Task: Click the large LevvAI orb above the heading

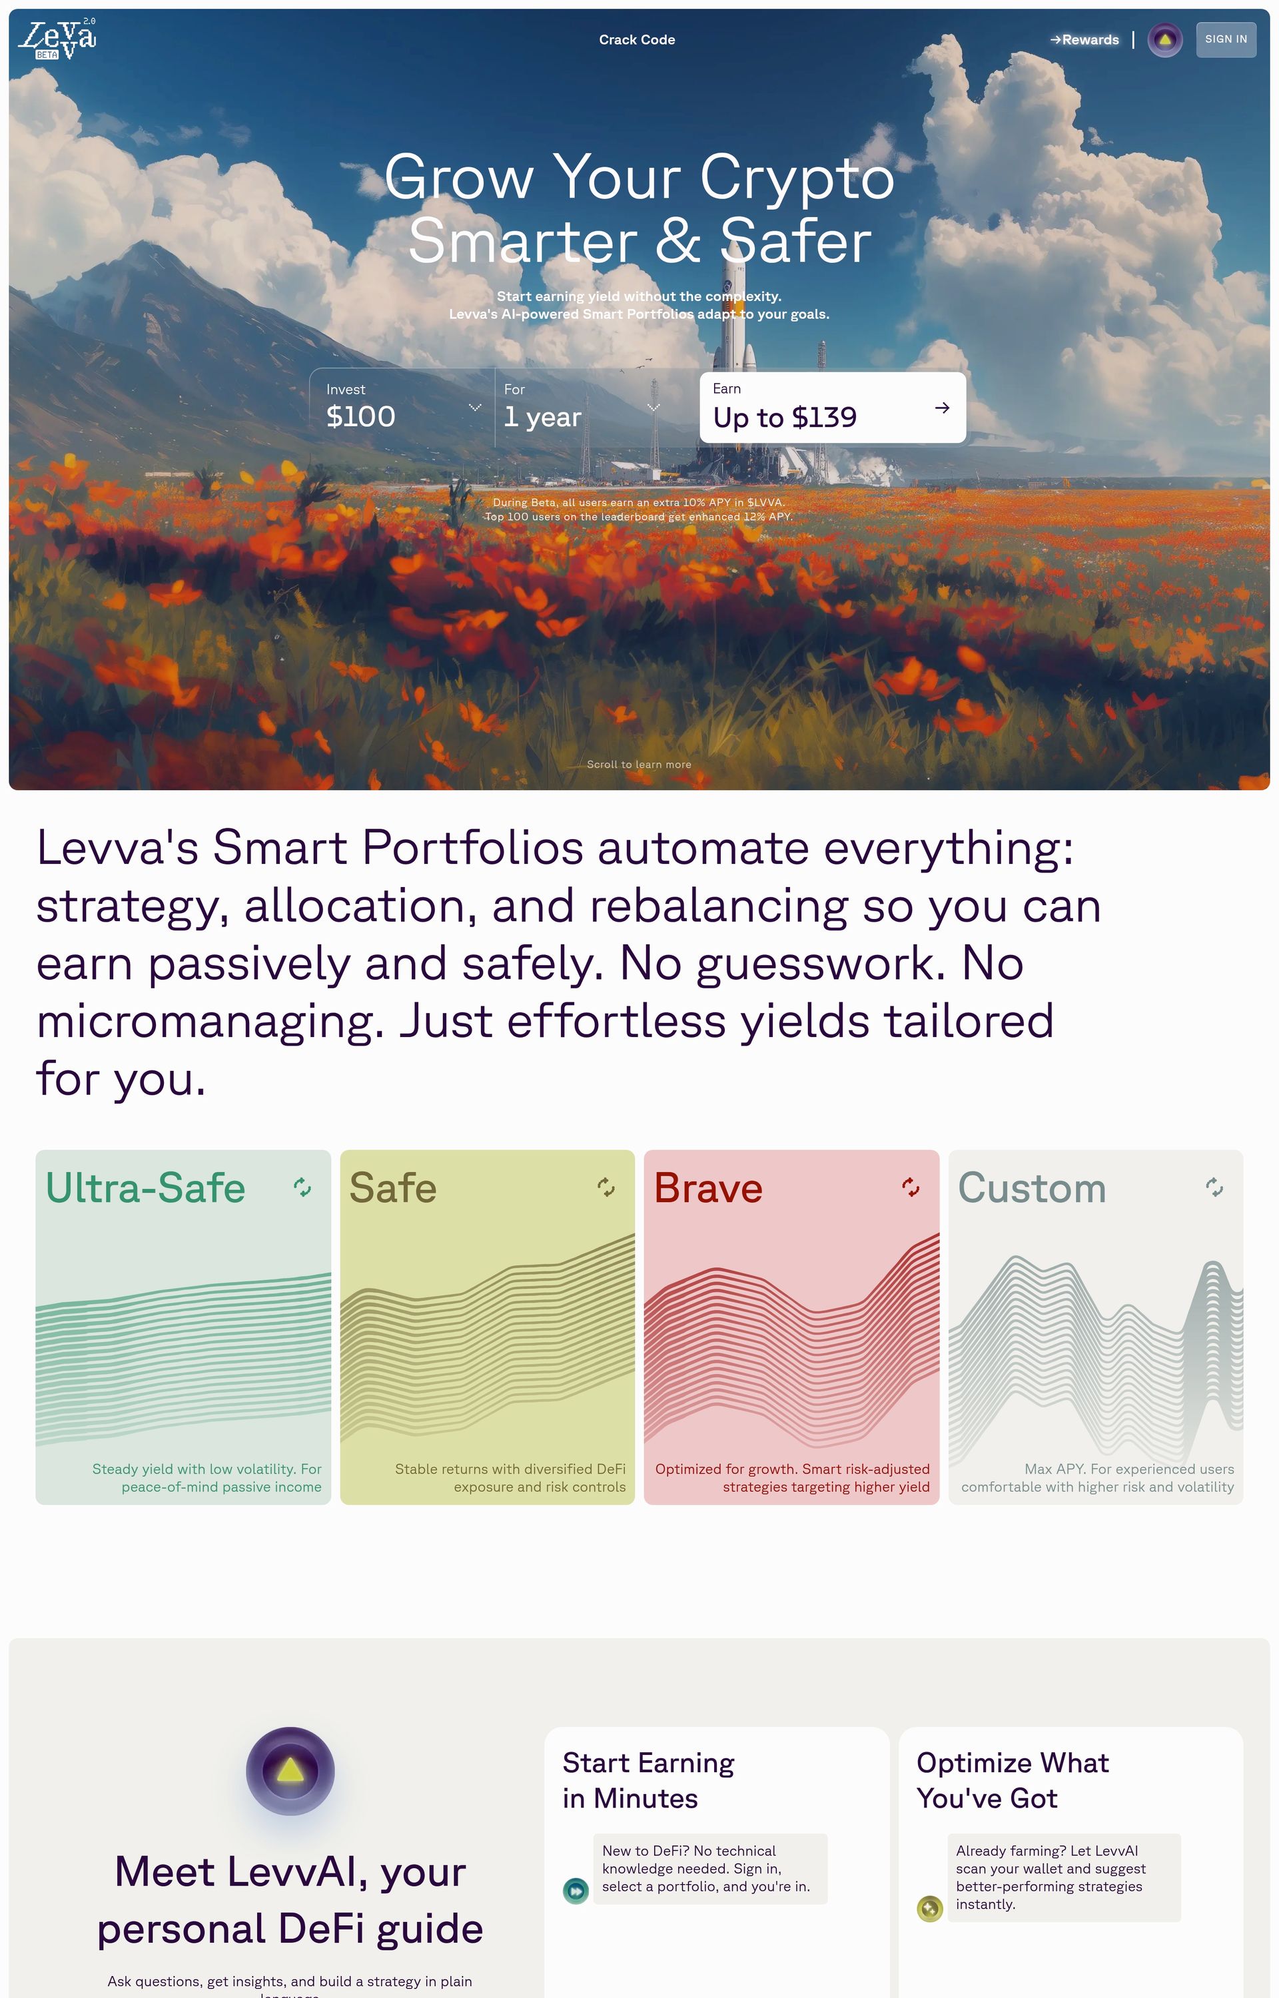Action: pos(290,1770)
